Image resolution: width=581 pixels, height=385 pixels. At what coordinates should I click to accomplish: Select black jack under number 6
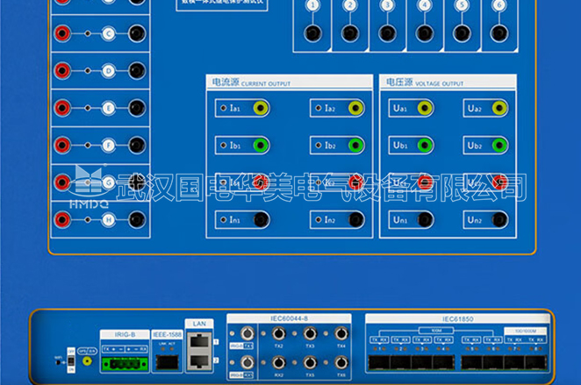pos(499,33)
